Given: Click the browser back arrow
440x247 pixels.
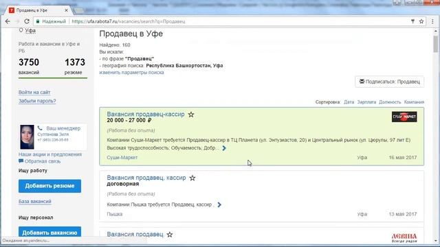Looking at the screenshot, I should pyautogui.click(x=8, y=21).
